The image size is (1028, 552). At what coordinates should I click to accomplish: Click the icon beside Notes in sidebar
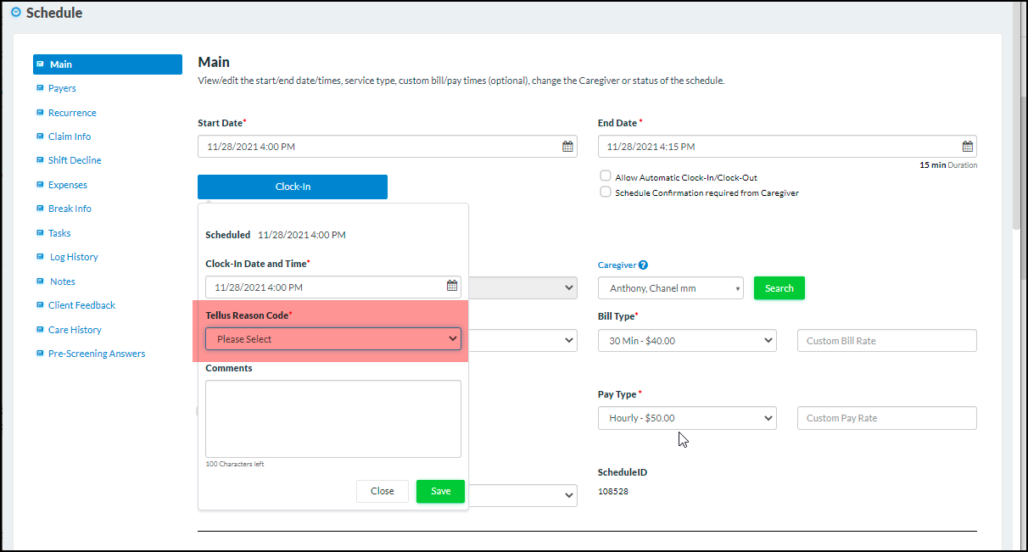(40, 282)
